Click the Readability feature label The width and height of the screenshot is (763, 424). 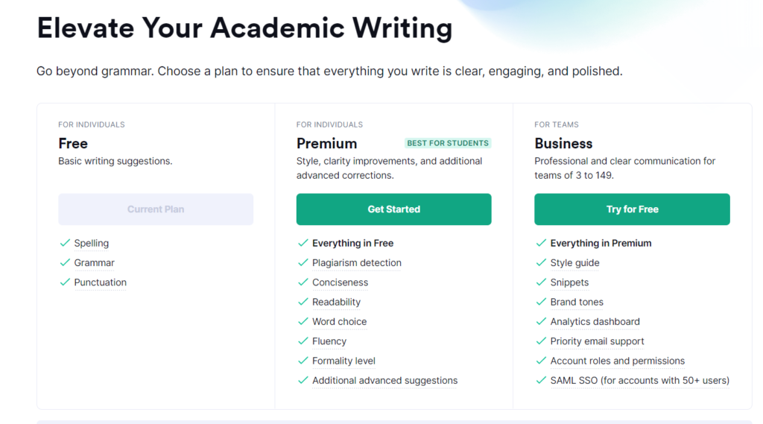(x=336, y=302)
